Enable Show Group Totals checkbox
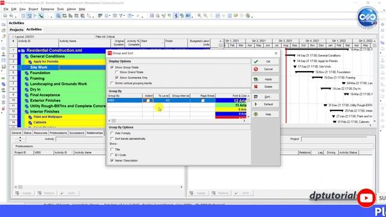This screenshot has height=217, width=386. 112,67
